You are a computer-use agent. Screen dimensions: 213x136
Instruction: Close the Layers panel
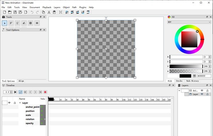click(x=211, y=85)
